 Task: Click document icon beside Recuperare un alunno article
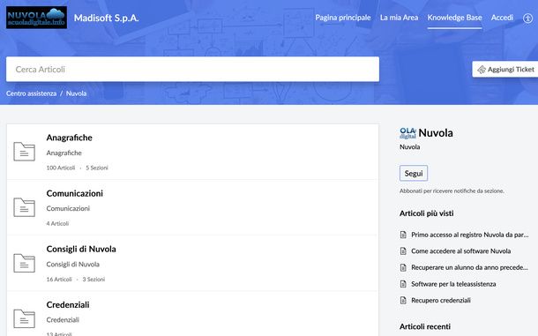tap(403, 267)
